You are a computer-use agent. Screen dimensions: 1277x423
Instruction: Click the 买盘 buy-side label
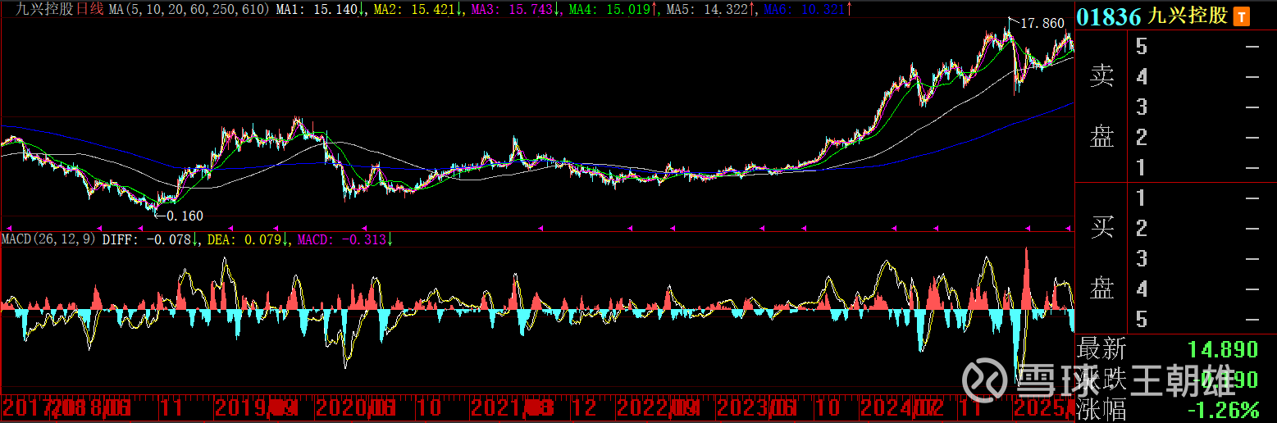pos(1101,258)
